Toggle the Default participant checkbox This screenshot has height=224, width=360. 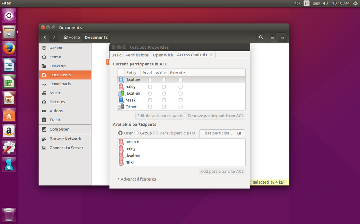coord(156,133)
